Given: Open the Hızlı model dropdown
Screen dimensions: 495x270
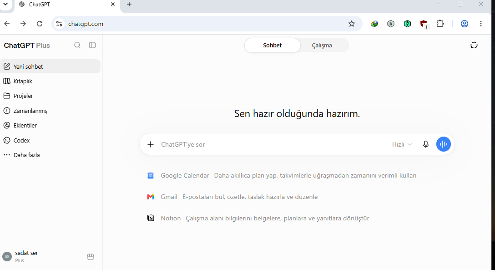Looking at the screenshot, I should [x=402, y=144].
